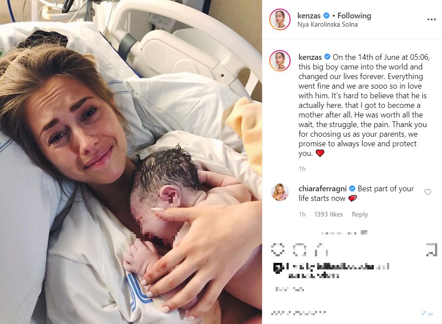
Task: Click the kenzas username in the header
Action: [309, 16]
